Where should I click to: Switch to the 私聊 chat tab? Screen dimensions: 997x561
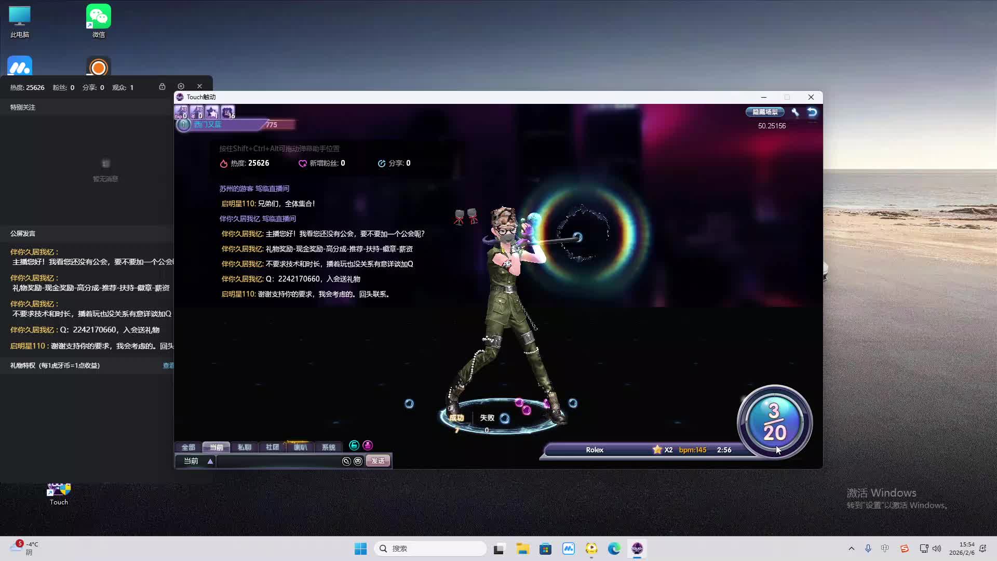point(244,447)
